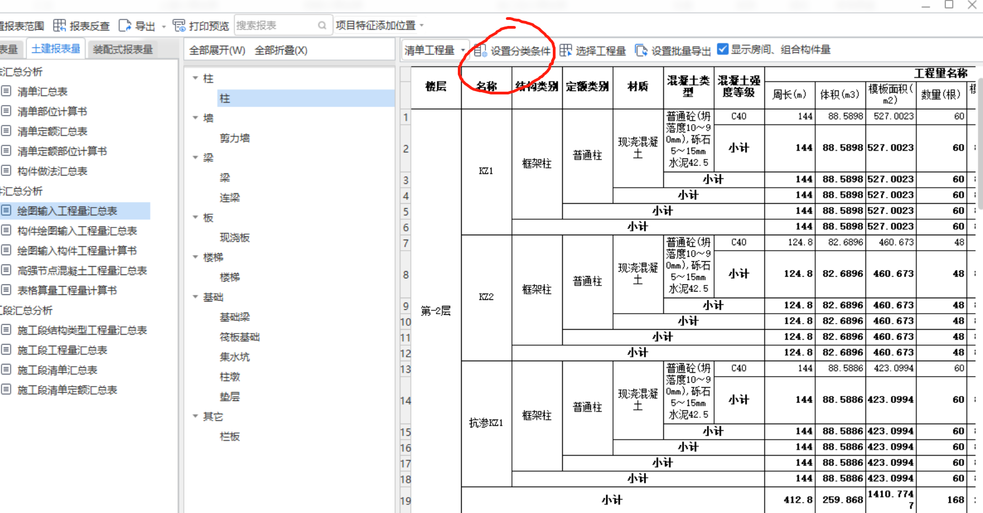Screen dimensions: 983x513
Task: Collapse the 梁 tree category
Action: (x=195, y=157)
